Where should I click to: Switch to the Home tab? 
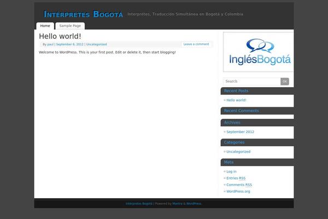pyautogui.click(x=45, y=26)
